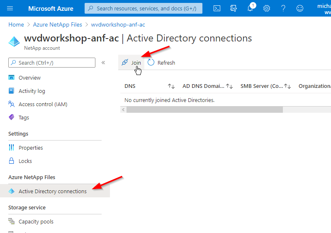Open Cloud Shell from the top bar
Screen dimensions: 331x233
coord(217,8)
